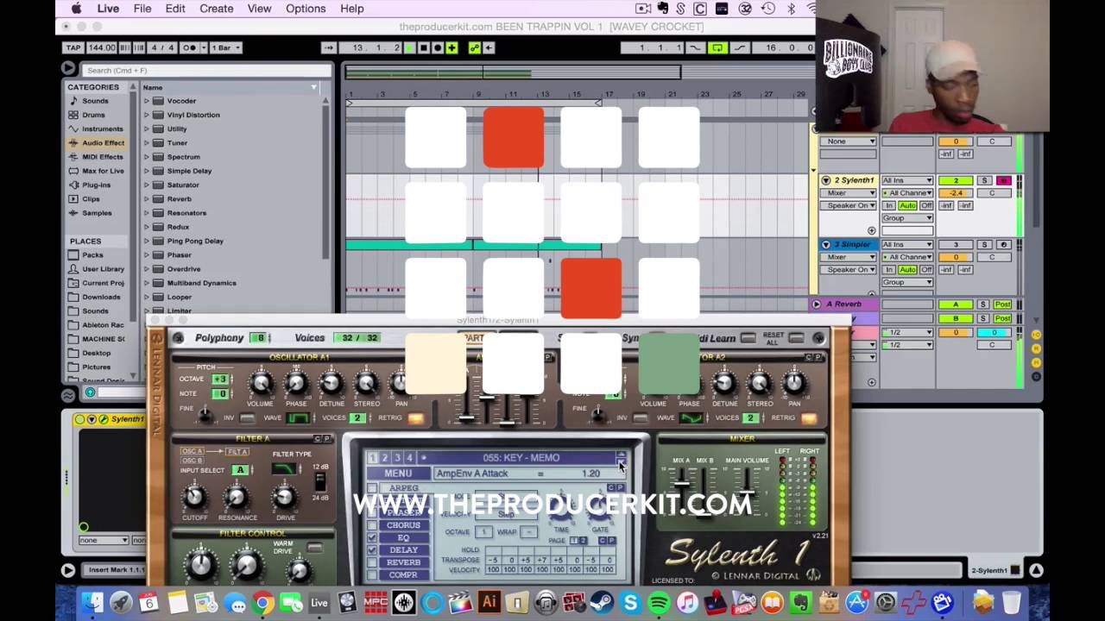
Task: Expand the Saturator folder
Action: tap(147, 185)
